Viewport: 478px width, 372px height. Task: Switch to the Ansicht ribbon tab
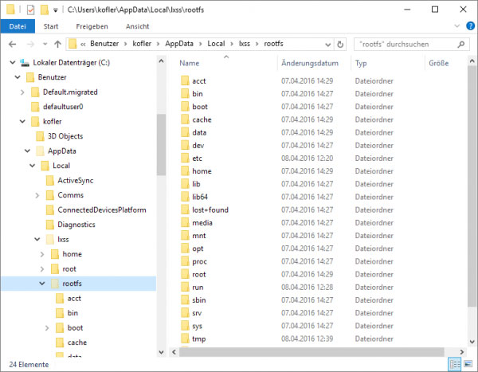coord(138,26)
